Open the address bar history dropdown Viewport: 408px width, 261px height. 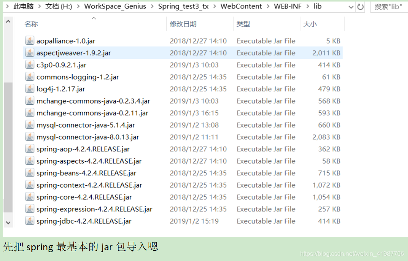[x=351, y=7]
